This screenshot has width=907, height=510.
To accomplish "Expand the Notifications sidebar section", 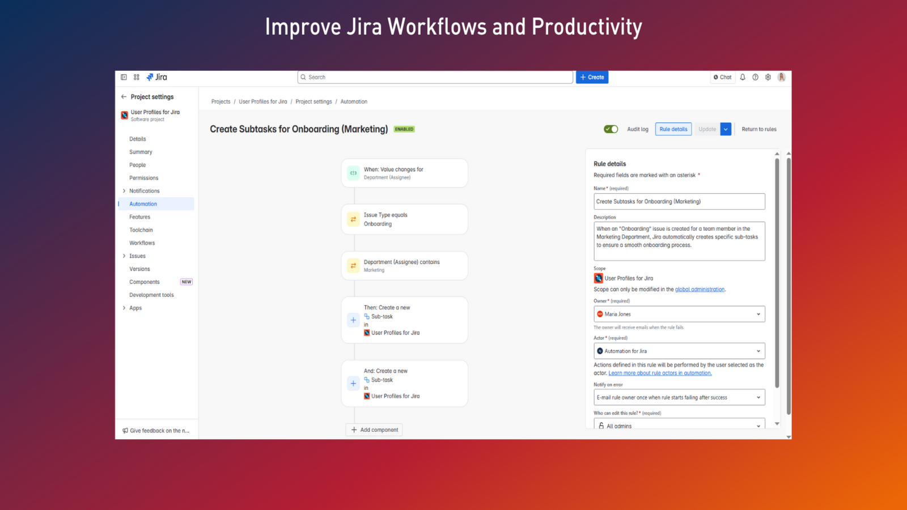I will (x=124, y=191).
